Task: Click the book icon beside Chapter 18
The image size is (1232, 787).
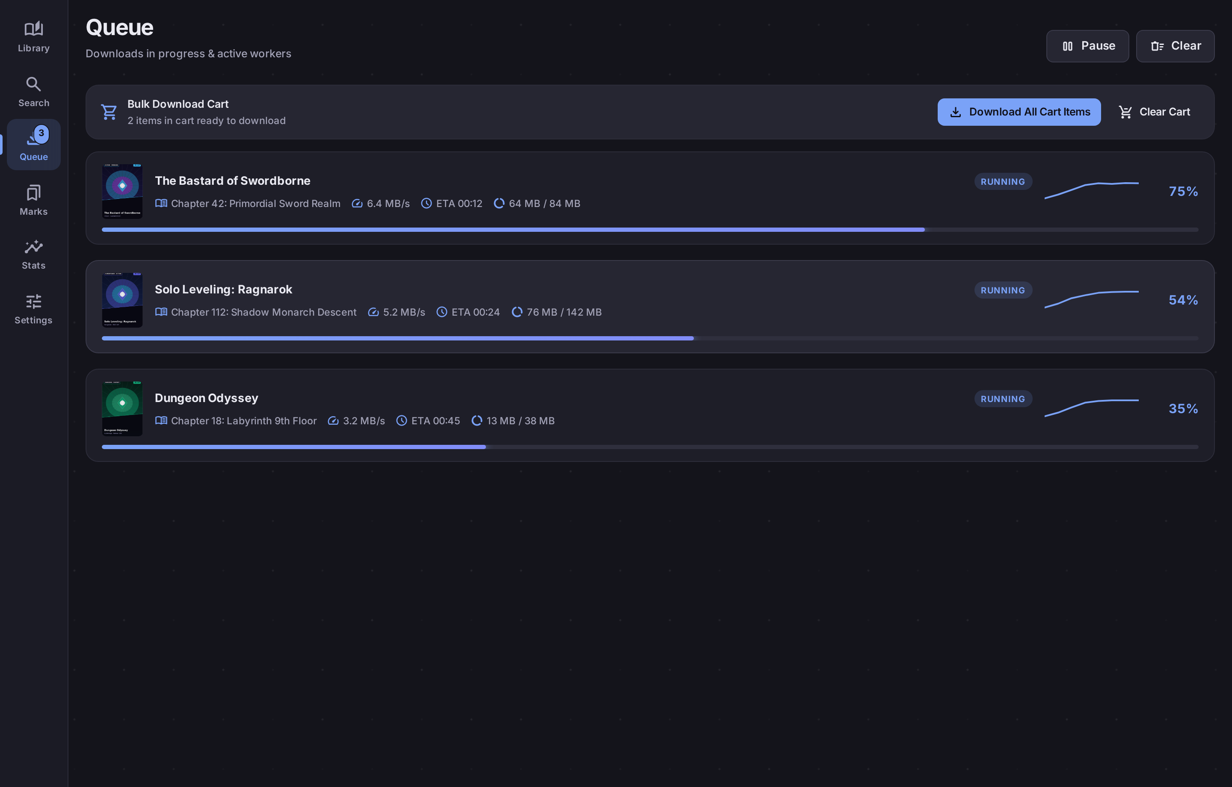Action: pos(161,420)
